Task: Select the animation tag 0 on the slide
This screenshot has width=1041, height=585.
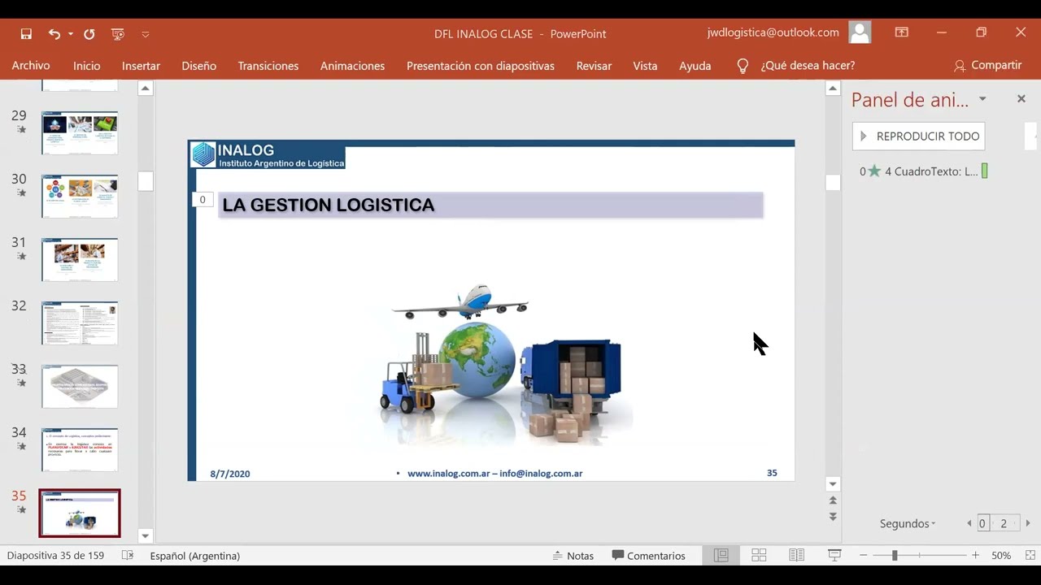Action: pos(203,200)
